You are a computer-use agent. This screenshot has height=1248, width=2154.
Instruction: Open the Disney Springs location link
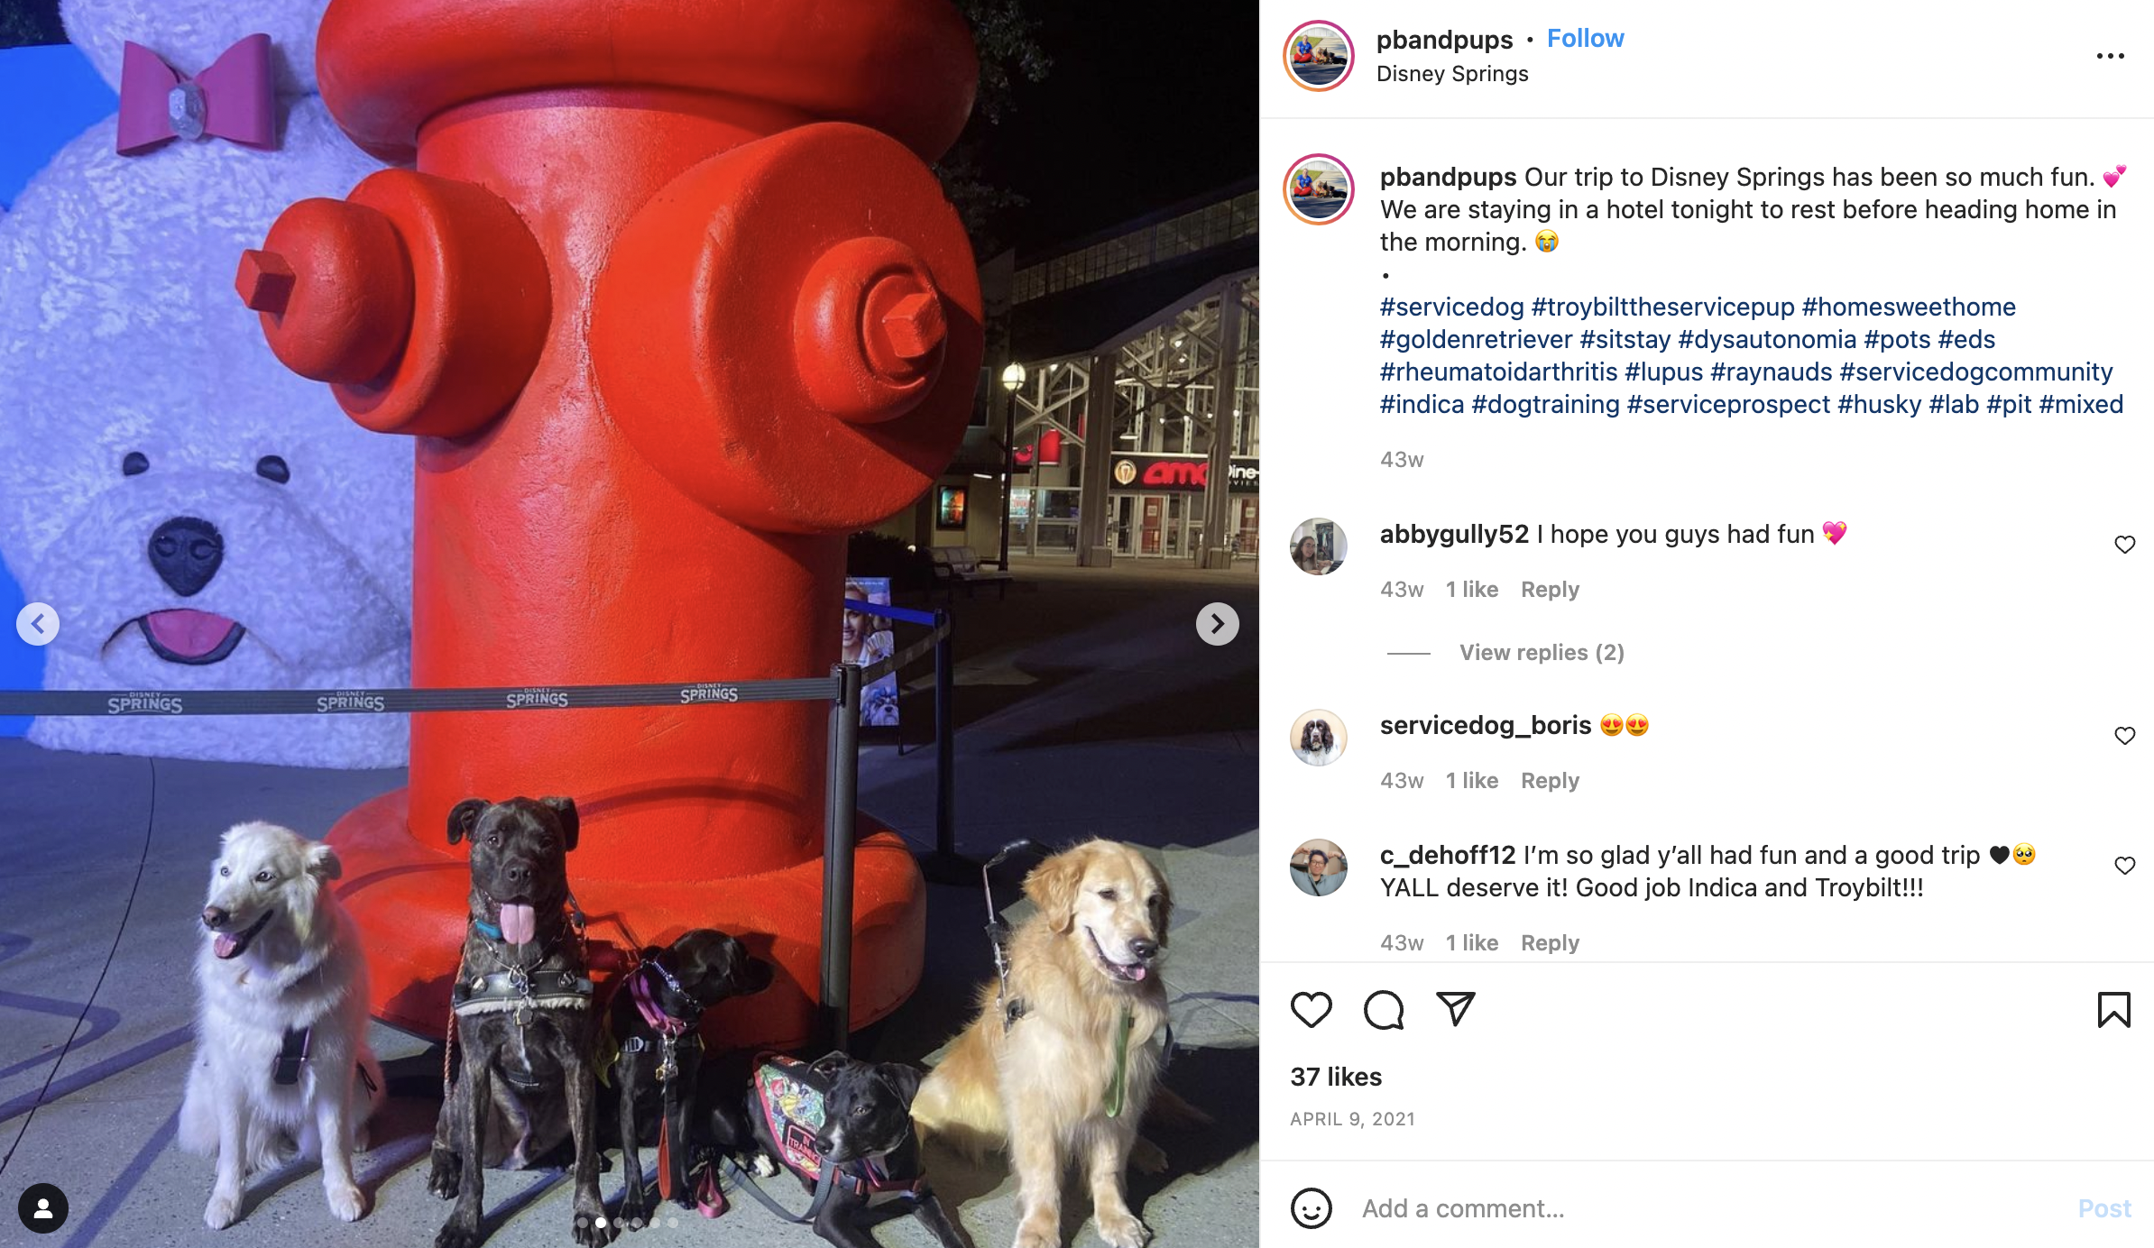(1452, 74)
